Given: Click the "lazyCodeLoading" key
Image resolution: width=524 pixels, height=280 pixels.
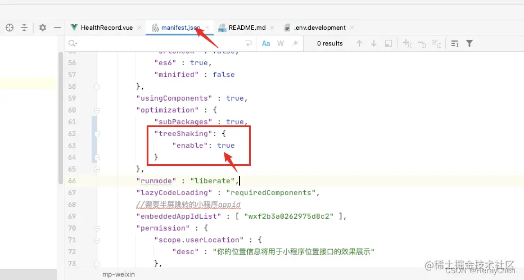Looking at the screenshot, I should (x=174, y=193).
